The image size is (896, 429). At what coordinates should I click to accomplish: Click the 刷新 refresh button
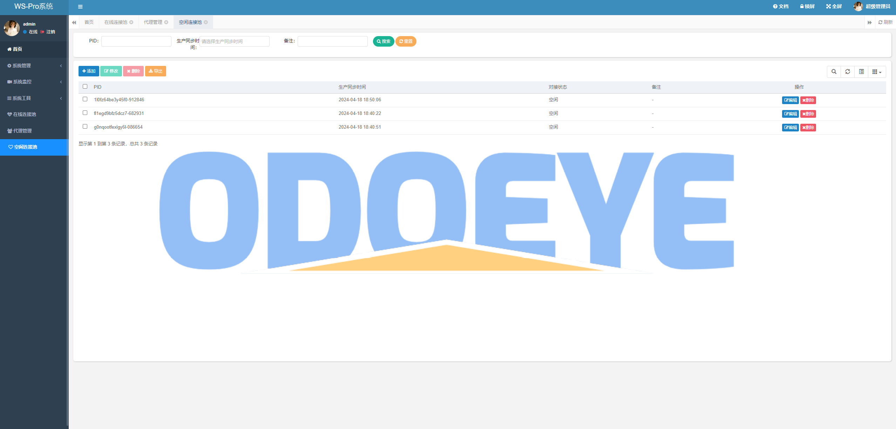[885, 22]
